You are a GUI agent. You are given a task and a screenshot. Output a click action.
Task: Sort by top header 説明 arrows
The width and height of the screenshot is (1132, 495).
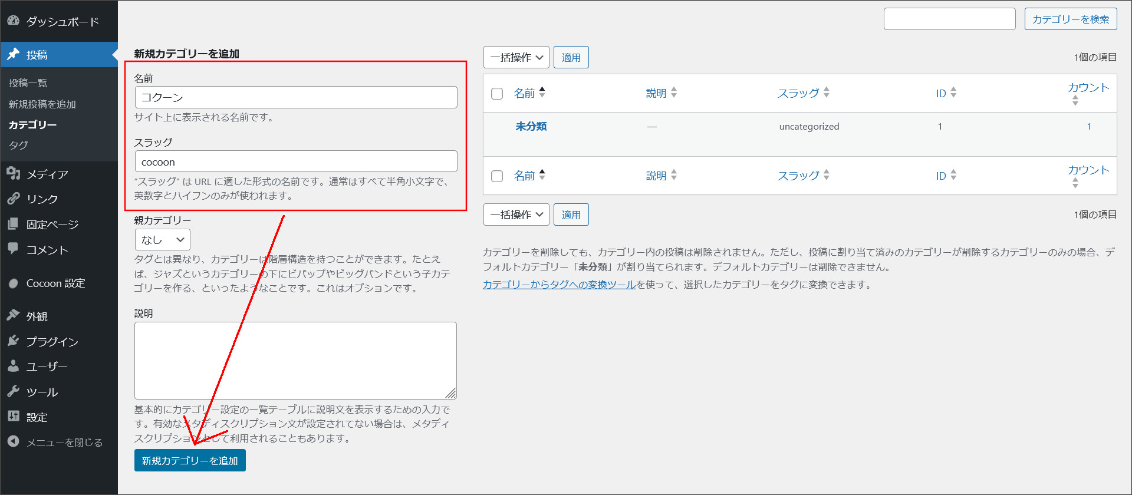(x=674, y=93)
